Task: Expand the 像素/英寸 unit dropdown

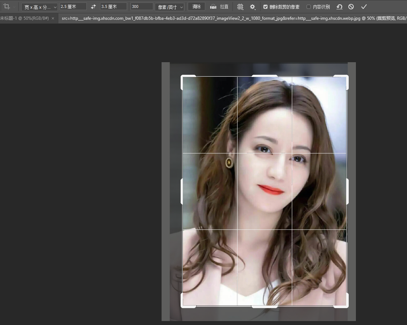Action: point(169,7)
